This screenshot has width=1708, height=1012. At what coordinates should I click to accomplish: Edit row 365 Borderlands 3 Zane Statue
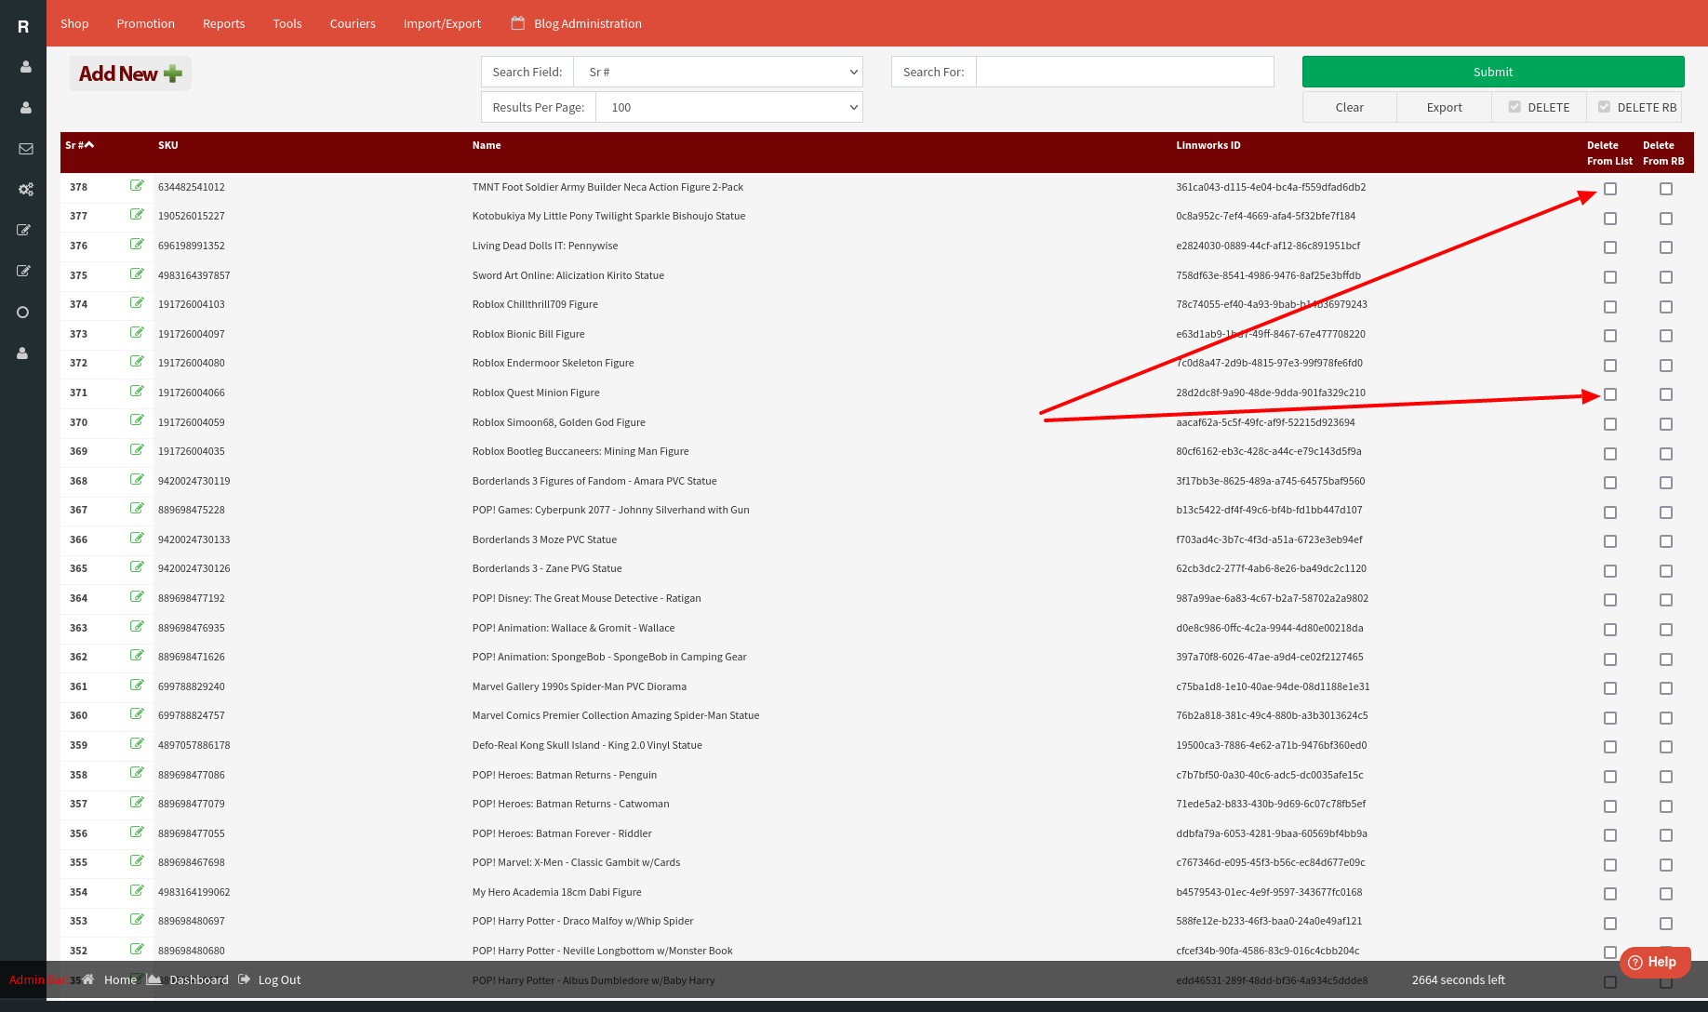(137, 566)
